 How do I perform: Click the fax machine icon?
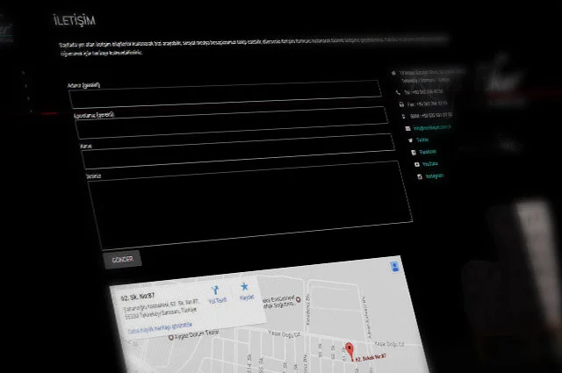tap(401, 104)
